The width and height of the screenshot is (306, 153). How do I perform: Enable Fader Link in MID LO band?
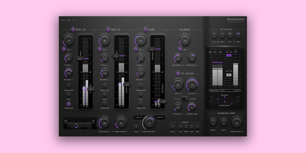pos(69,86)
